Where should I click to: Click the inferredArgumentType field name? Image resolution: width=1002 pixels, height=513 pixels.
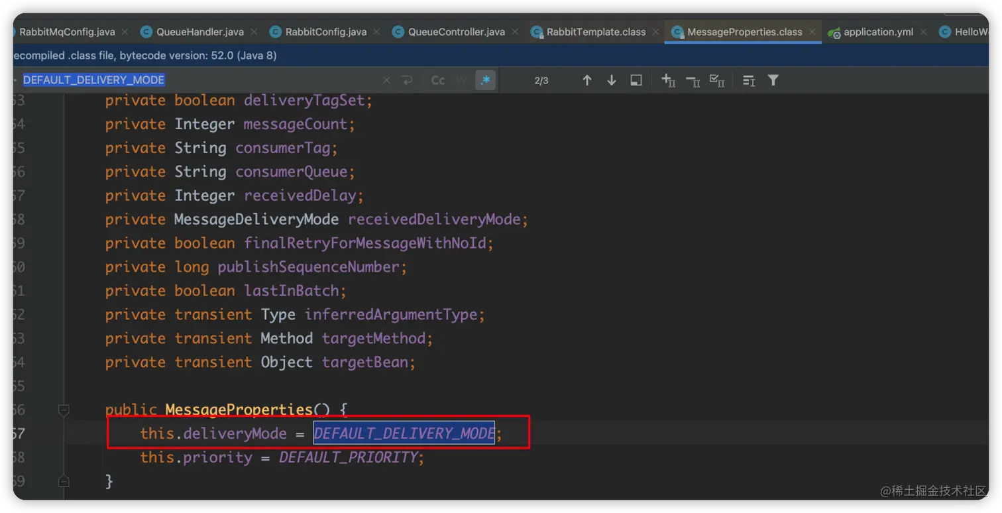click(x=391, y=315)
